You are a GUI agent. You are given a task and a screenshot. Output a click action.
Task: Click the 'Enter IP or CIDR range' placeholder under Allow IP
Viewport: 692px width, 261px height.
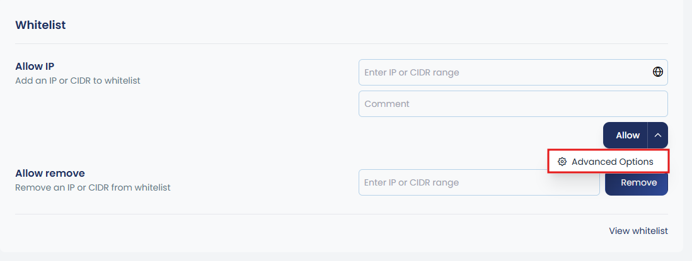412,72
